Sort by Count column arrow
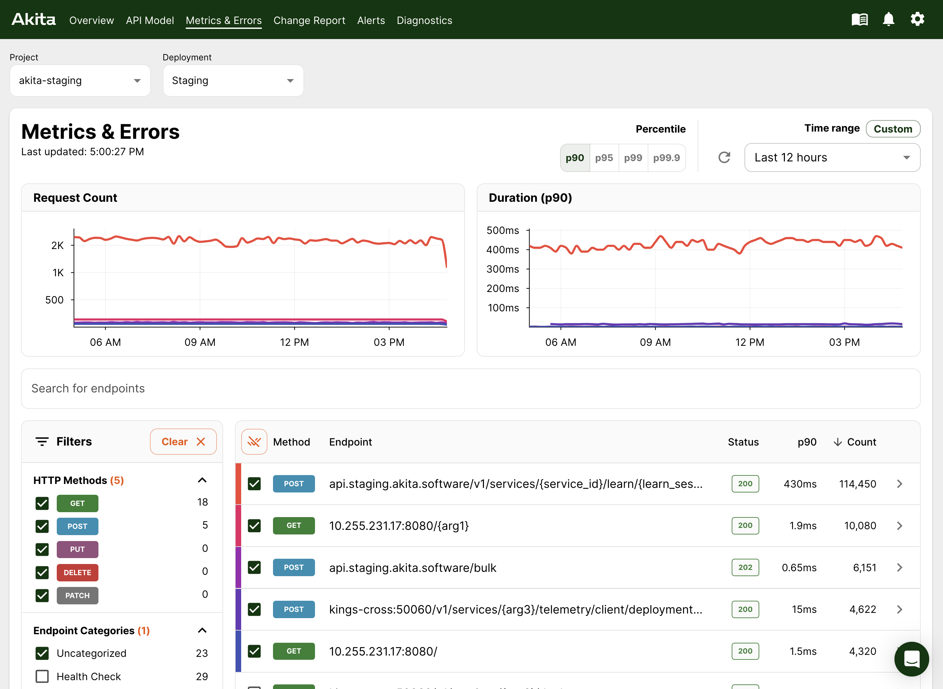 (837, 442)
